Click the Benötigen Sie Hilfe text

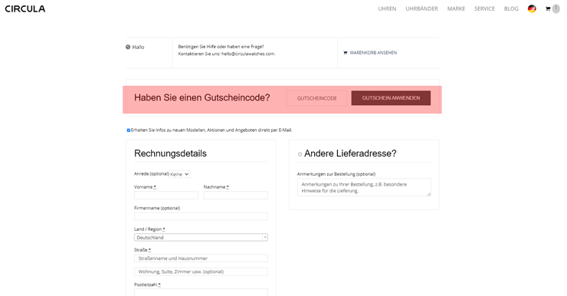(221, 47)
